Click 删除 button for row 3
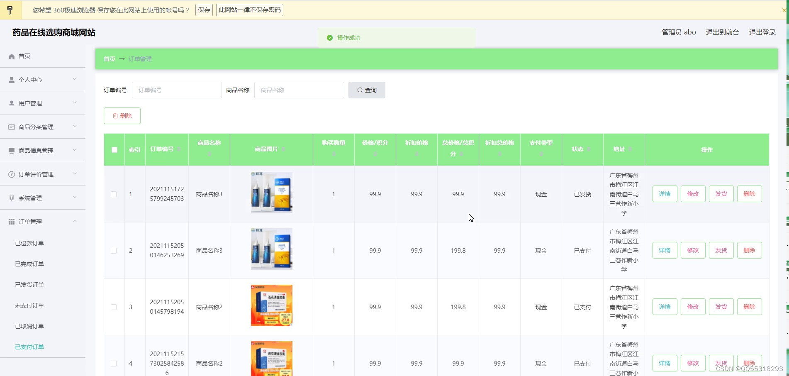Viewport: 789px width, 376px height. [750, 307]
